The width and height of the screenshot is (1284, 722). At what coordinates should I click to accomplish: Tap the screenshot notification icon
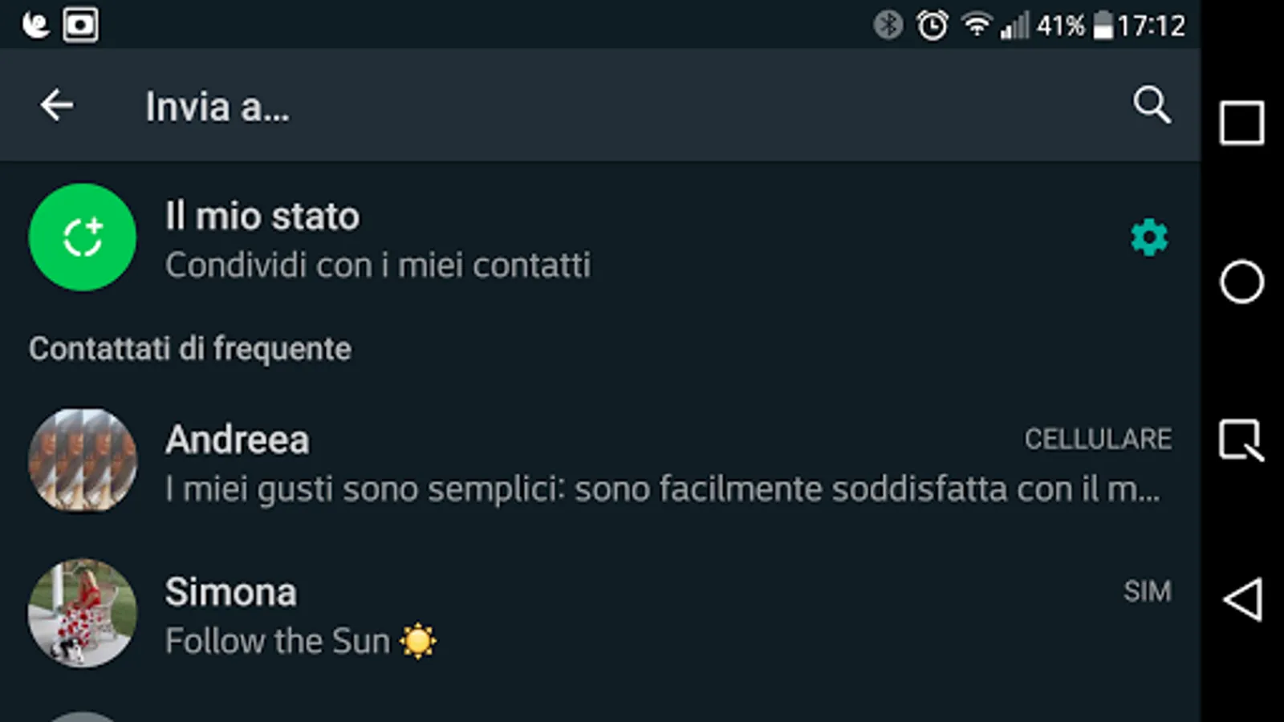click(80, 25)
